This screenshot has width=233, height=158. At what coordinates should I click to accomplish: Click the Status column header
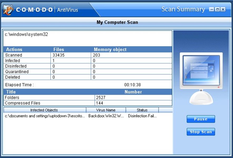tap(142, 110)
